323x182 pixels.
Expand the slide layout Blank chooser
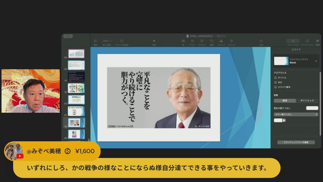(x=316, y=61)
